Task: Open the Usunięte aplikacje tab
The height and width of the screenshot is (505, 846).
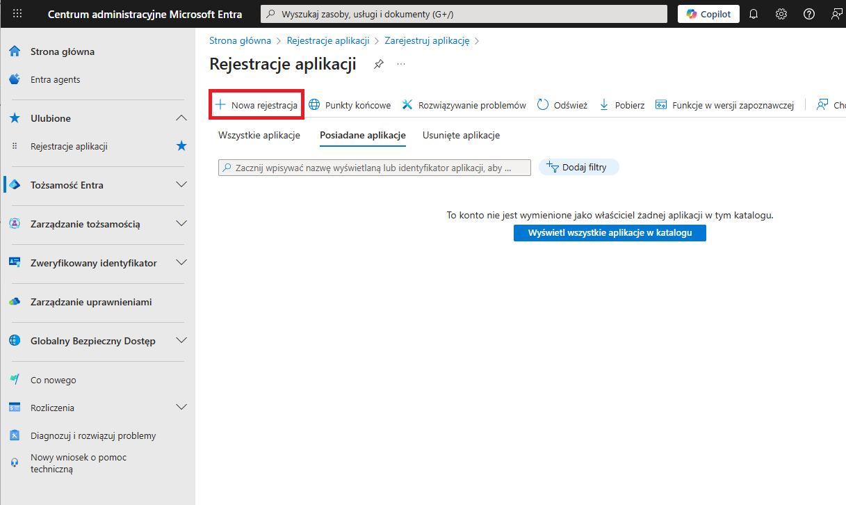Action: click(x=461, y=135)
